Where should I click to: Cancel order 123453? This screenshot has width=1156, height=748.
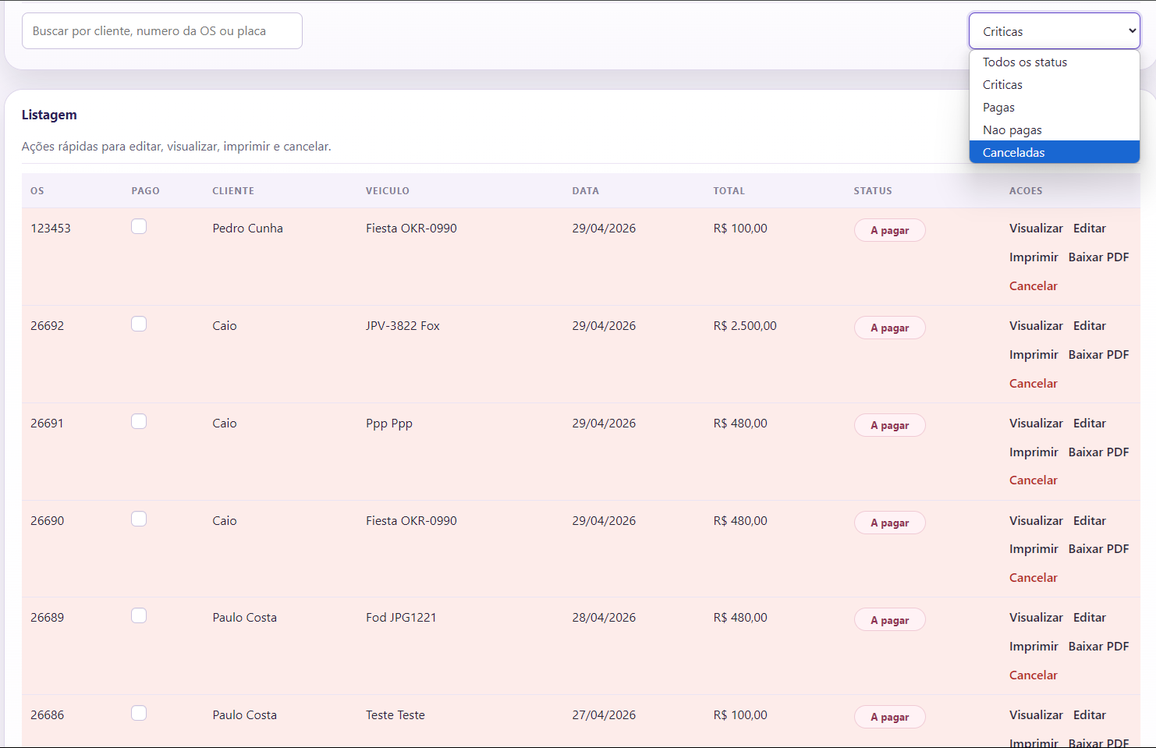pyautogui.click(x=1034, y=286)
